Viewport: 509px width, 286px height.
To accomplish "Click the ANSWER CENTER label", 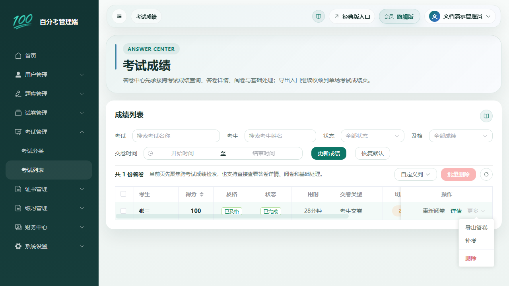I will (151, 49).
